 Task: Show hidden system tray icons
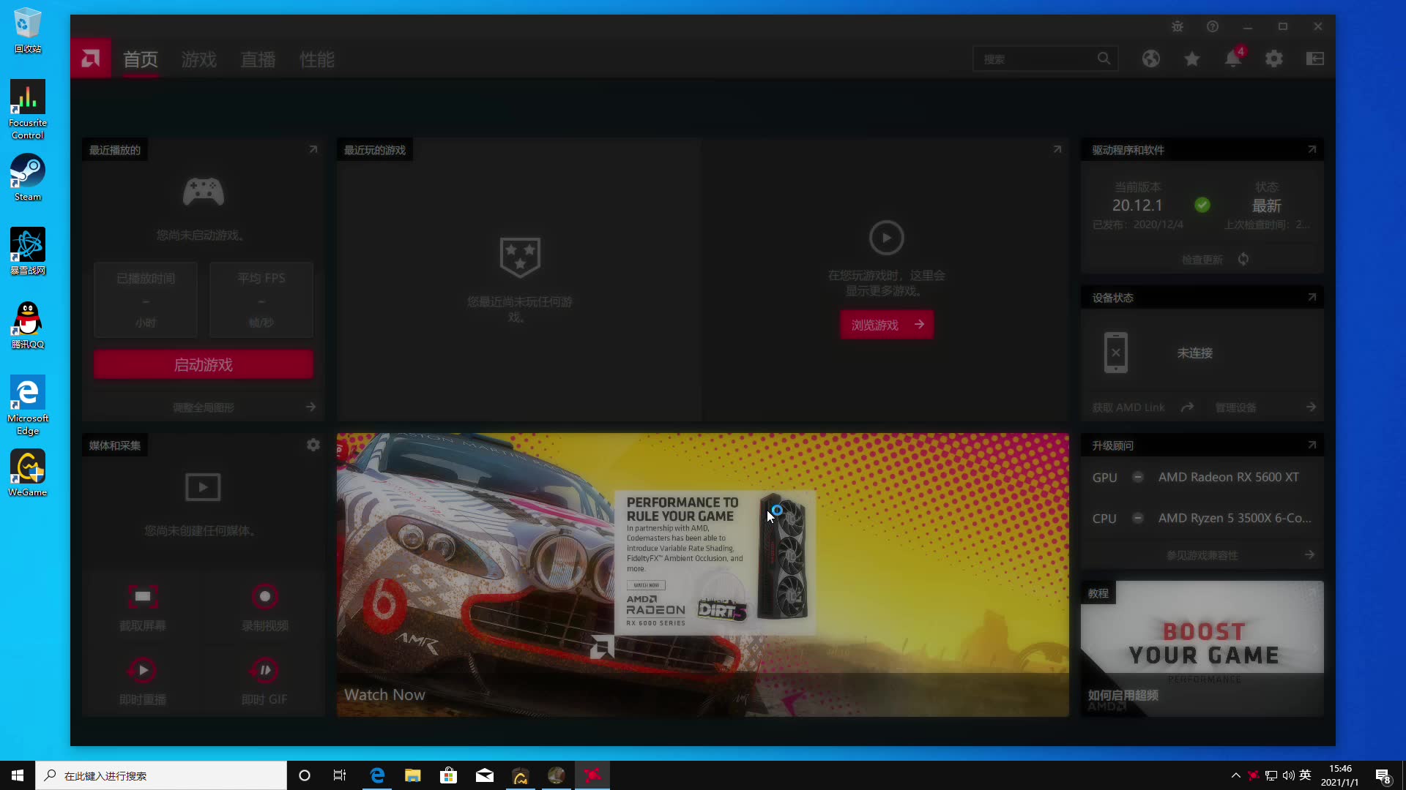(x=1236, y=775)
